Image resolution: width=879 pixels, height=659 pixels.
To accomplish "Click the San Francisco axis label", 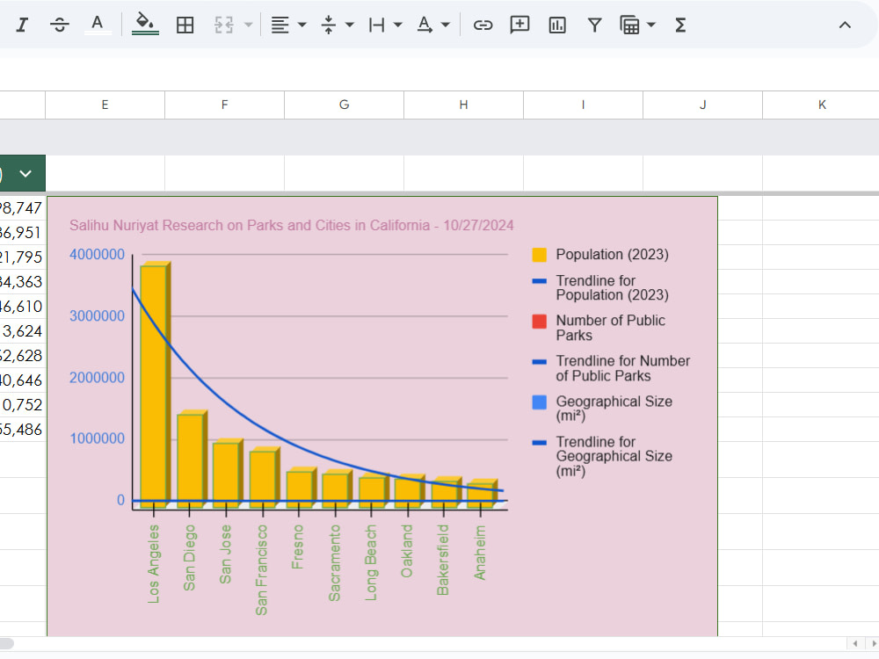I will [261, 570].
